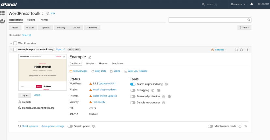Image resolution: width=270 pixels, height=140 pixels.
Task: Click the toolkit search magnifier icon
Action: click(249, 20)
